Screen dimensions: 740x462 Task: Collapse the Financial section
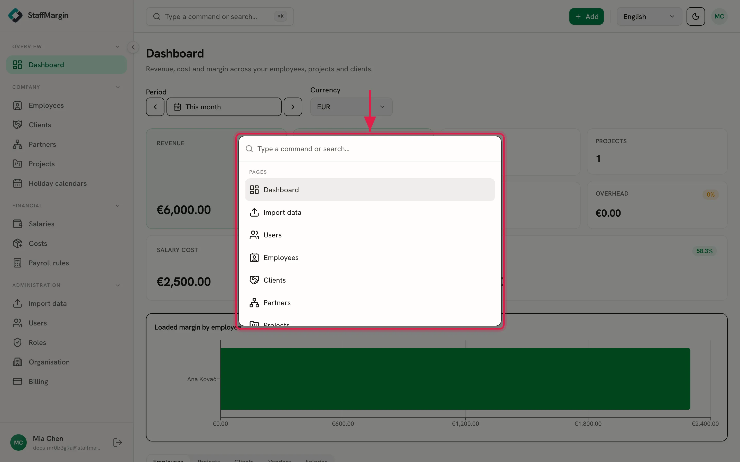[x=118, y=206]
